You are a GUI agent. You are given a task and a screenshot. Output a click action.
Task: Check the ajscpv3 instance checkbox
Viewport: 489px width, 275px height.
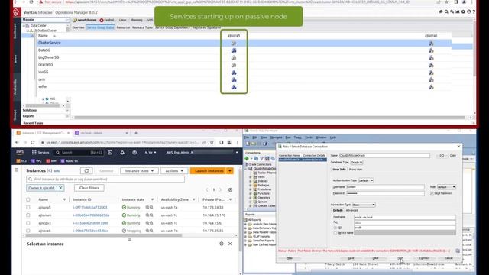[x=28, y=223]
